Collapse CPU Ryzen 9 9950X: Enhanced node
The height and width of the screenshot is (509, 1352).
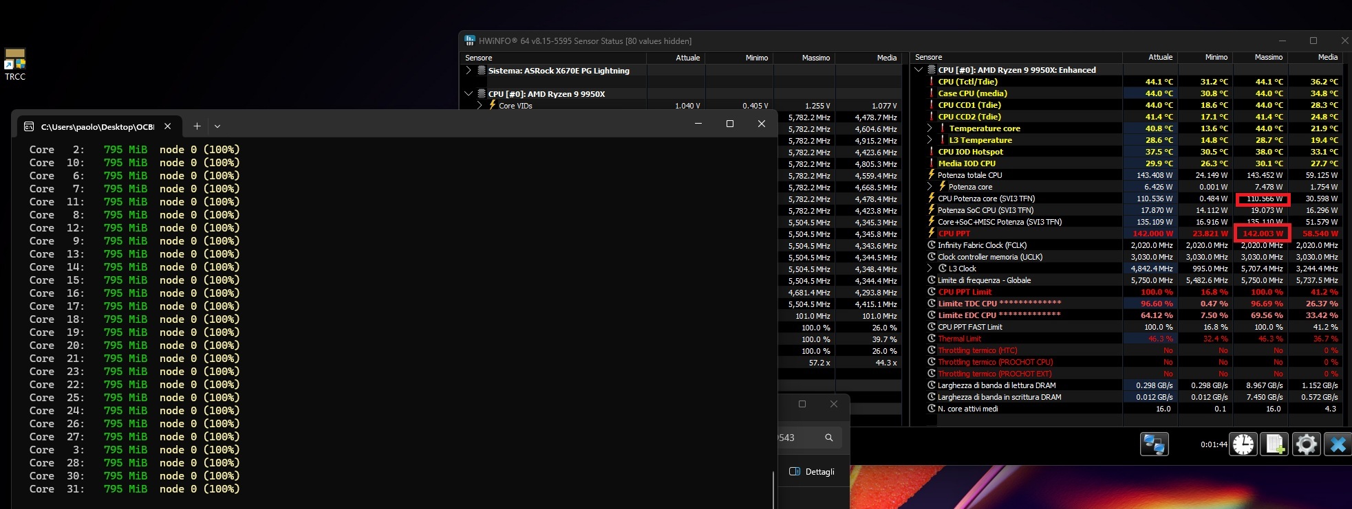[x=919, y=70]
